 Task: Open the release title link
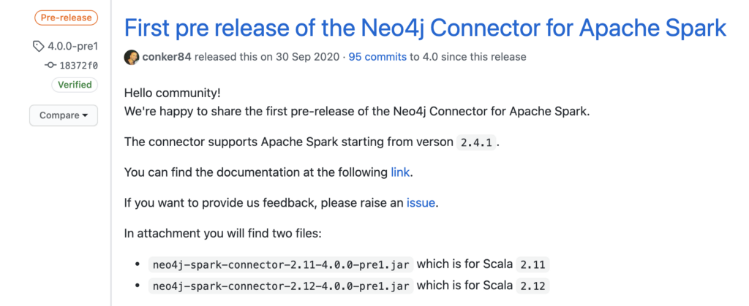425,28
